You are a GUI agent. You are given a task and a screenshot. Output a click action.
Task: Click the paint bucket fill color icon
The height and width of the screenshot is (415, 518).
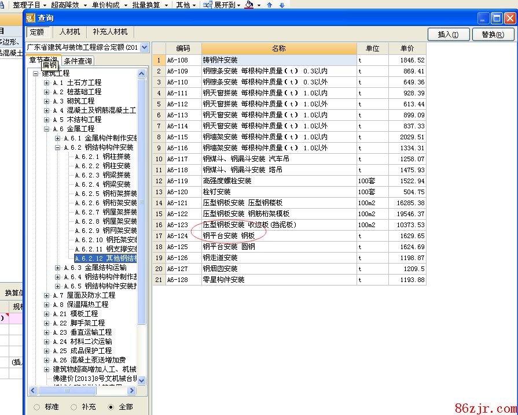[x=249, y=5]
